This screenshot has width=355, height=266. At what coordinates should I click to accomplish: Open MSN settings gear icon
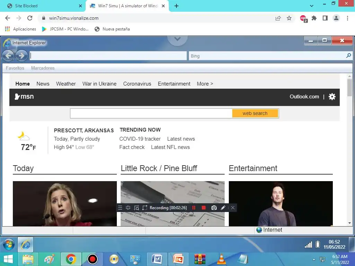[x=332, y=97]
